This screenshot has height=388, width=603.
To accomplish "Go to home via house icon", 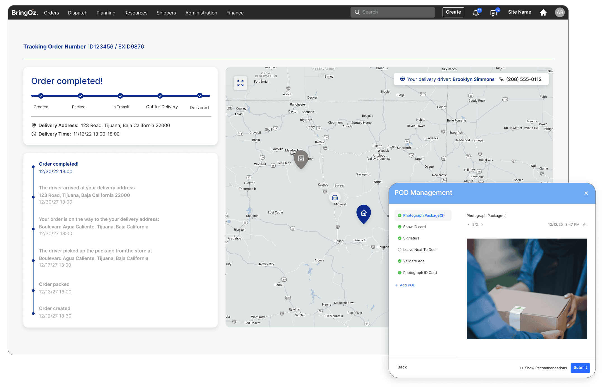I will tap(543, 13).
